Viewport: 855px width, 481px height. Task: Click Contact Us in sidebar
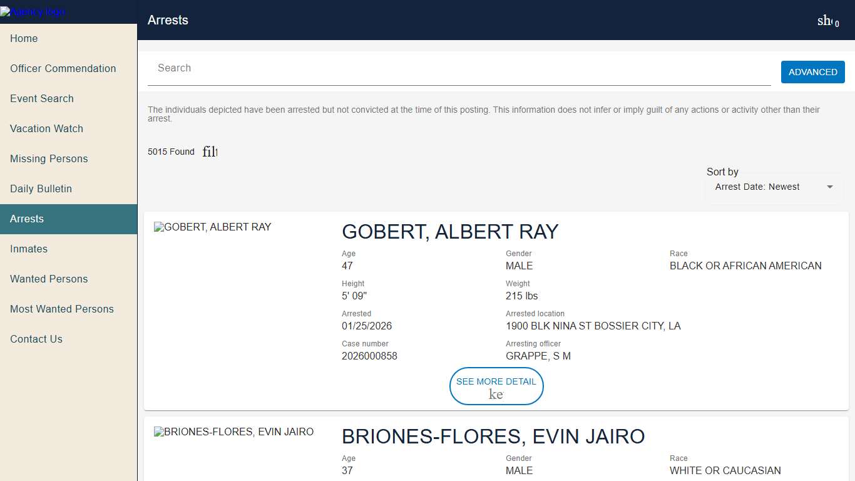[x=36, y=339]
